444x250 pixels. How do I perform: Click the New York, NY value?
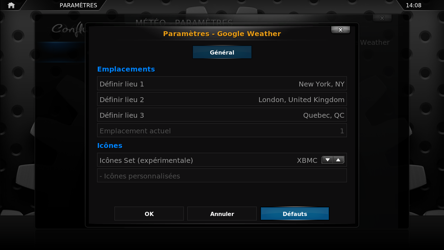(x=322, y=84)
